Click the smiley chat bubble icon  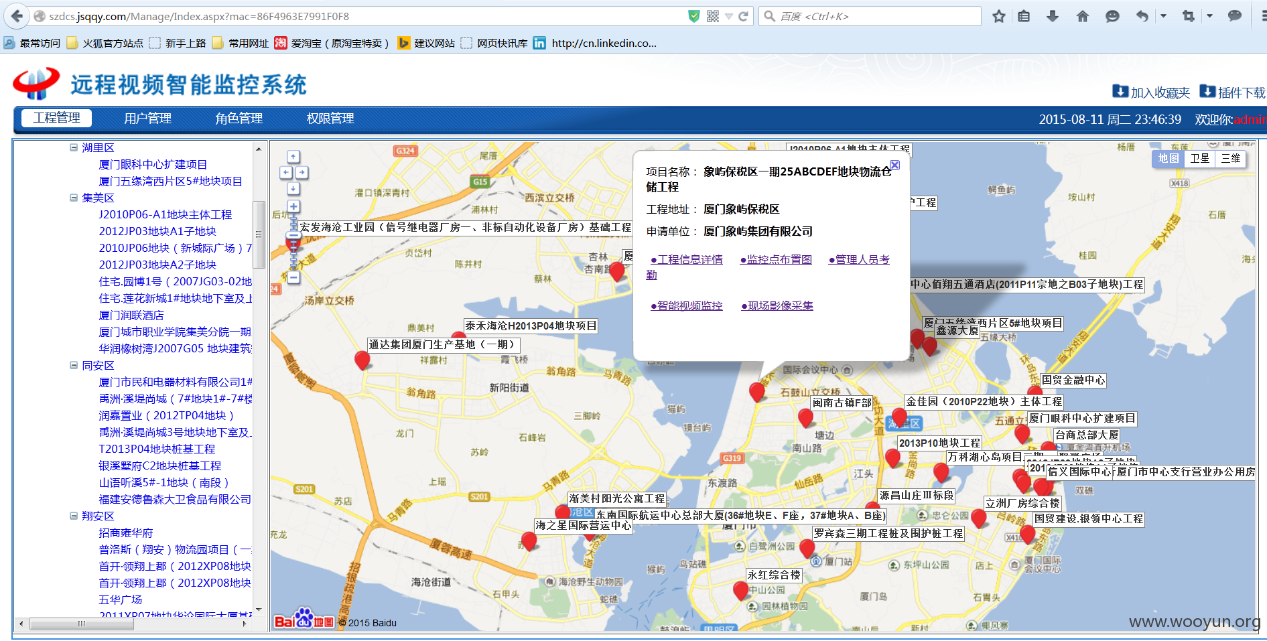(1112, 16)
